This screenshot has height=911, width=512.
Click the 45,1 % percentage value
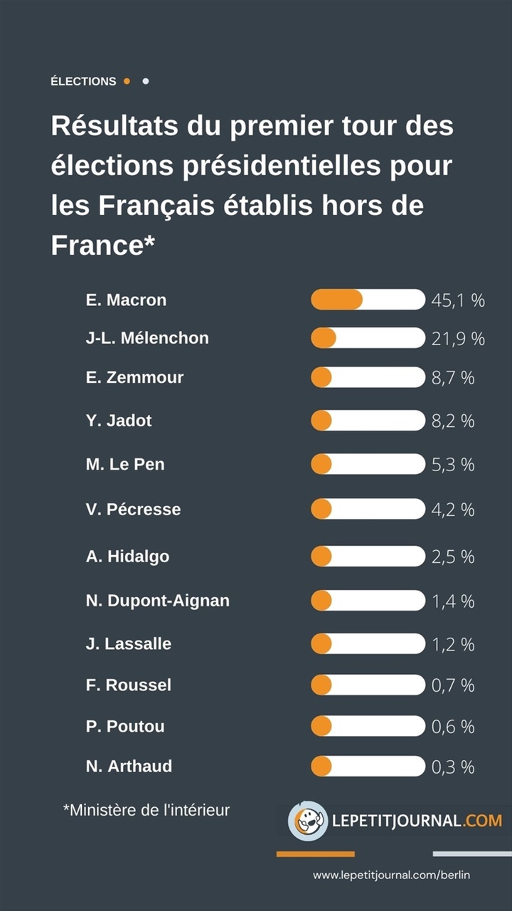pyautogui.click(x=458, y=300)
